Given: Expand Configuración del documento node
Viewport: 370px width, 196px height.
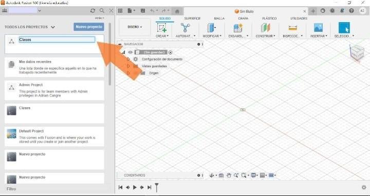Looking at the screenshot, I should coord(128,59).
